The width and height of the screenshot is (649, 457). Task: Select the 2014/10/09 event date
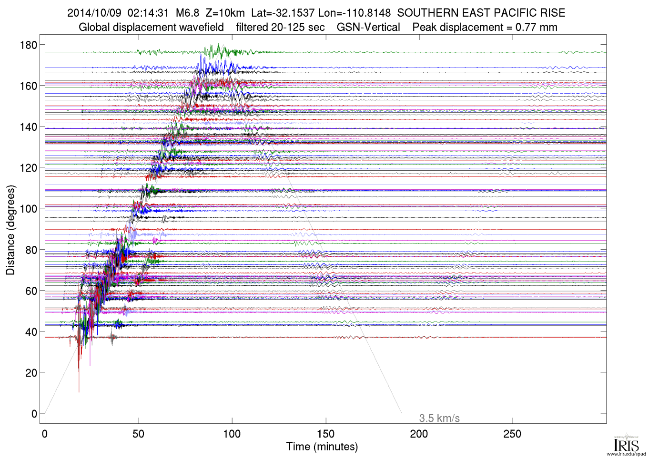[94, 13]
